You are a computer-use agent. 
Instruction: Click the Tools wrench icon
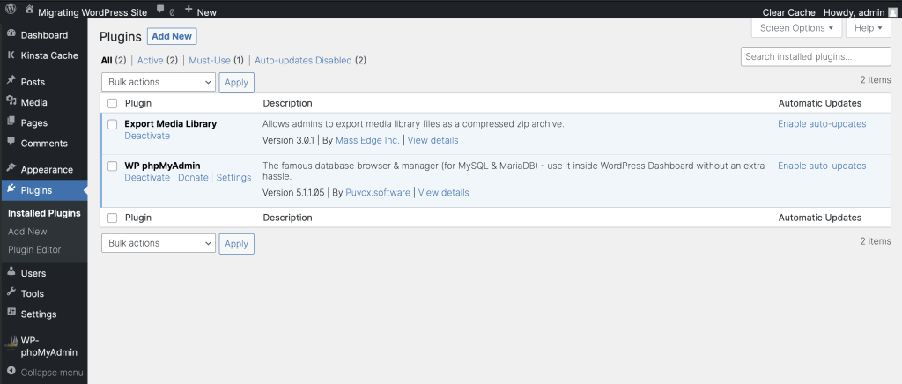11,292
